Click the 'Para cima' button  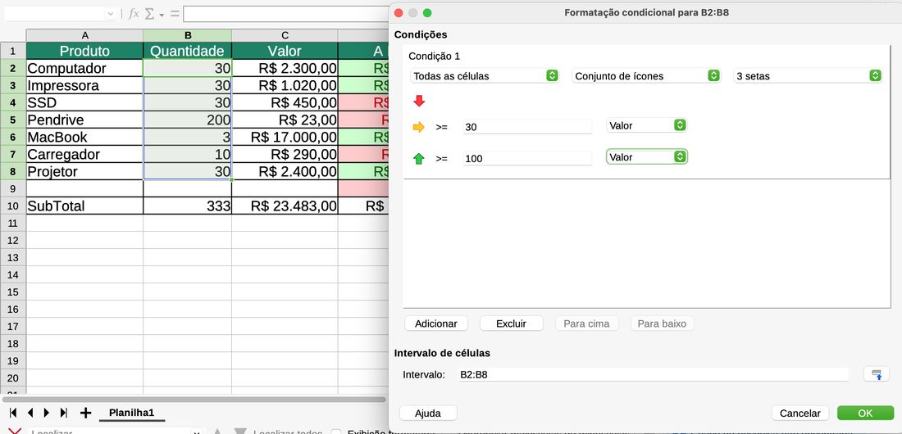[x=587, y=323]
